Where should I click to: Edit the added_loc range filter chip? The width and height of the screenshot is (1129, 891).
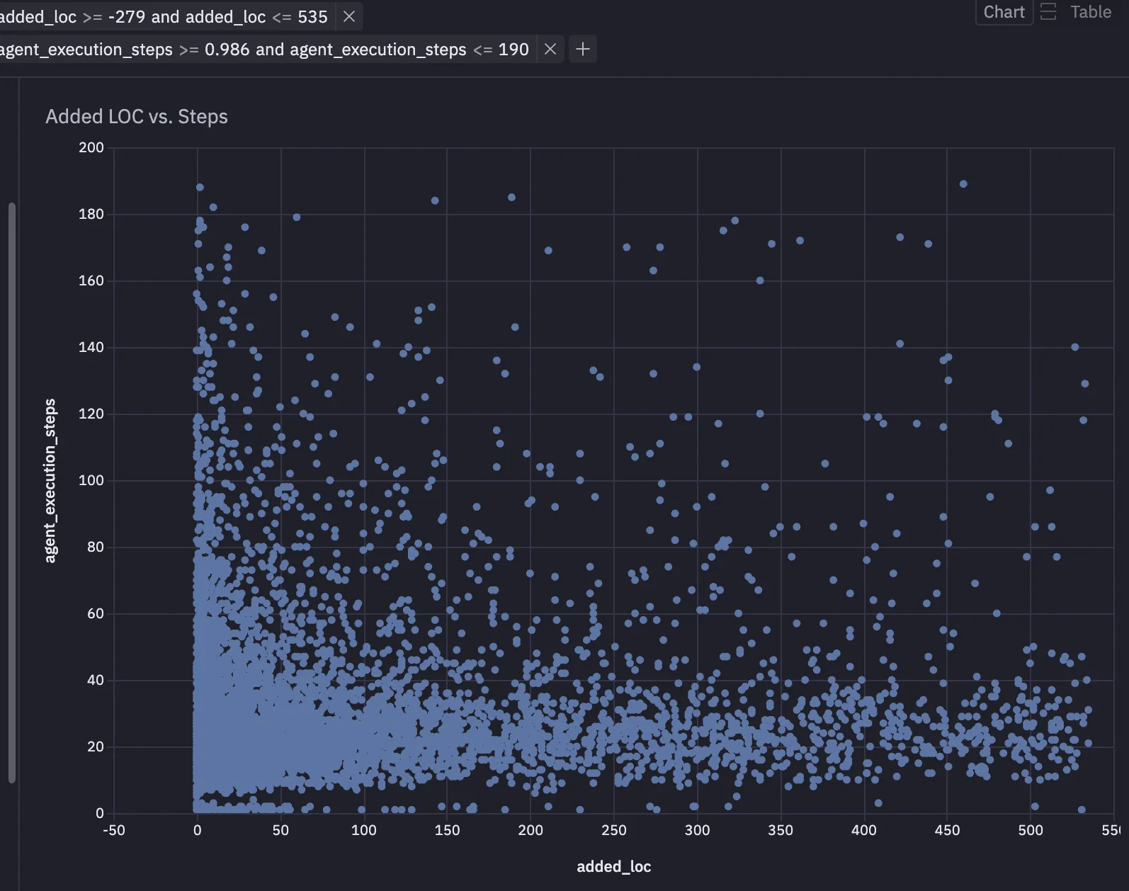coord(164,16)
